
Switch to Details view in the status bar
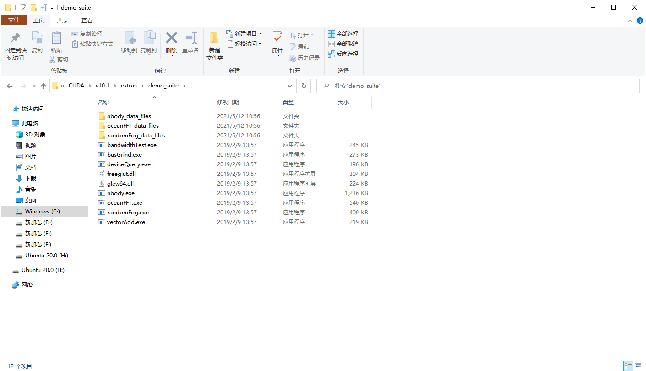tap(629, 366)
